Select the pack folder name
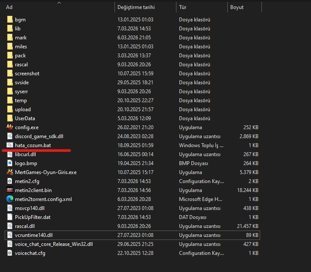Screen dimensions: 311x272 click(x=20, y=56)
